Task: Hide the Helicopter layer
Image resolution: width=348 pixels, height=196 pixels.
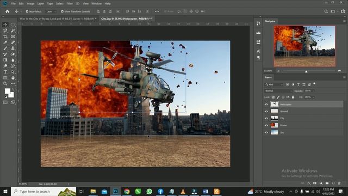Action: 266,104
